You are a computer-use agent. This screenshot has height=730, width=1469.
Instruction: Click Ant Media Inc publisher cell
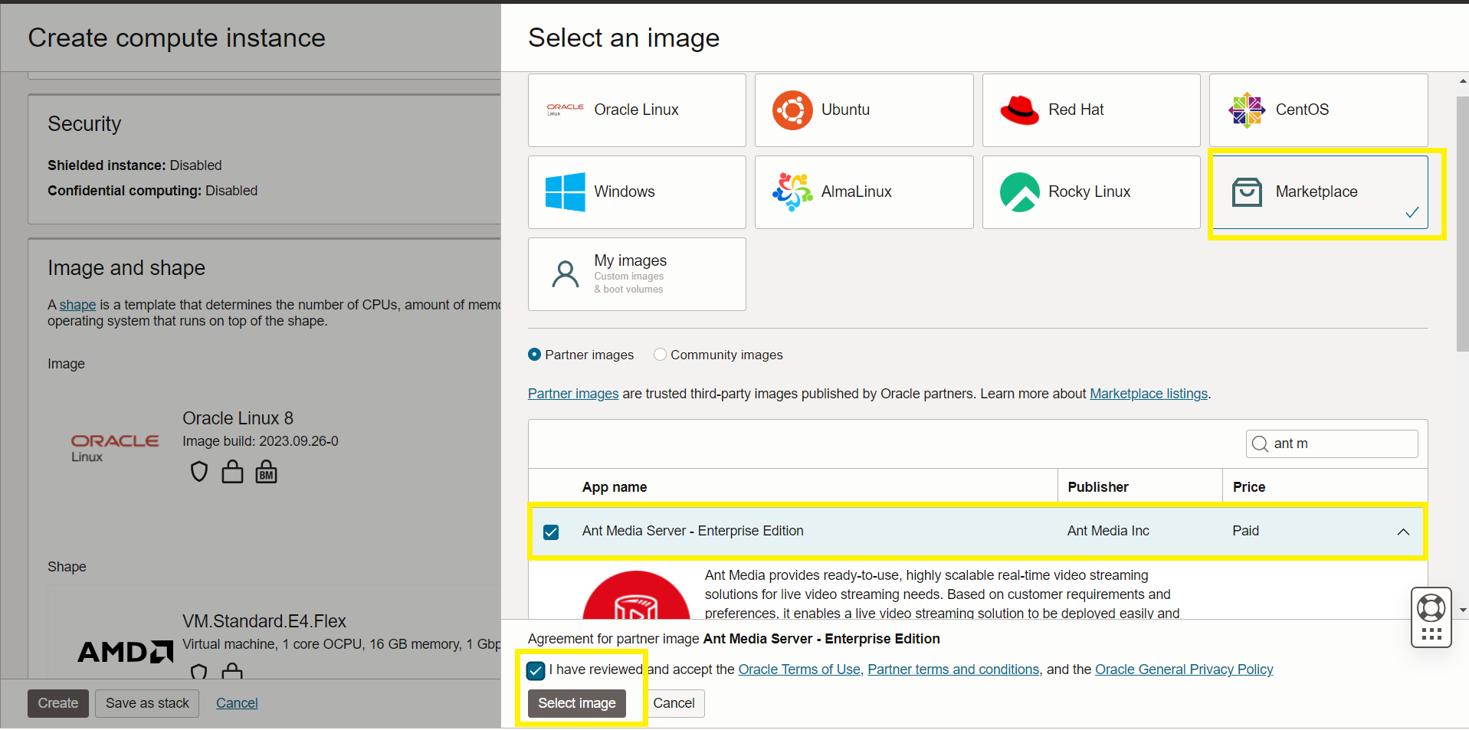(x=1108, y=531)
